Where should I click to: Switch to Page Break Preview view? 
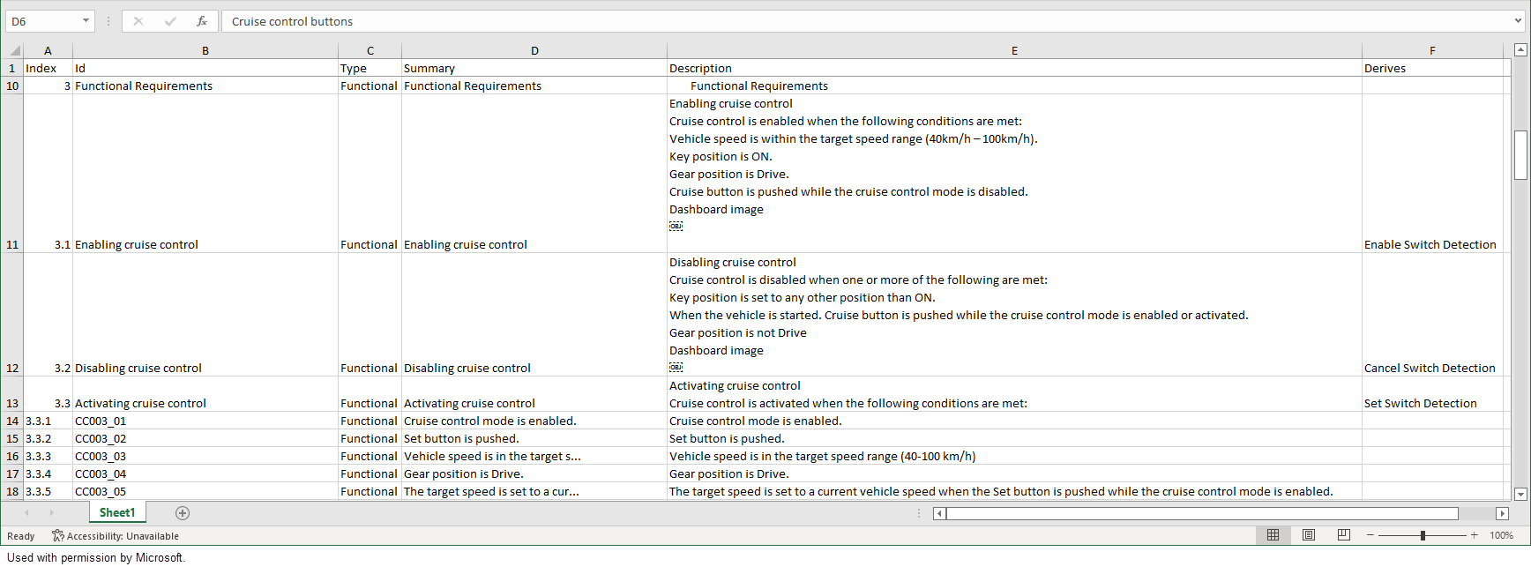[1343, 535]
